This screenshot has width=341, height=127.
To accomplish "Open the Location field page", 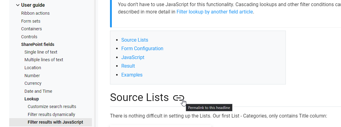I will (33, 68).
